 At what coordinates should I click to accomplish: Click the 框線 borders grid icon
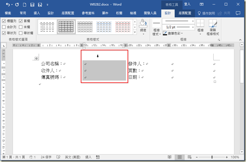click(200, 23)
